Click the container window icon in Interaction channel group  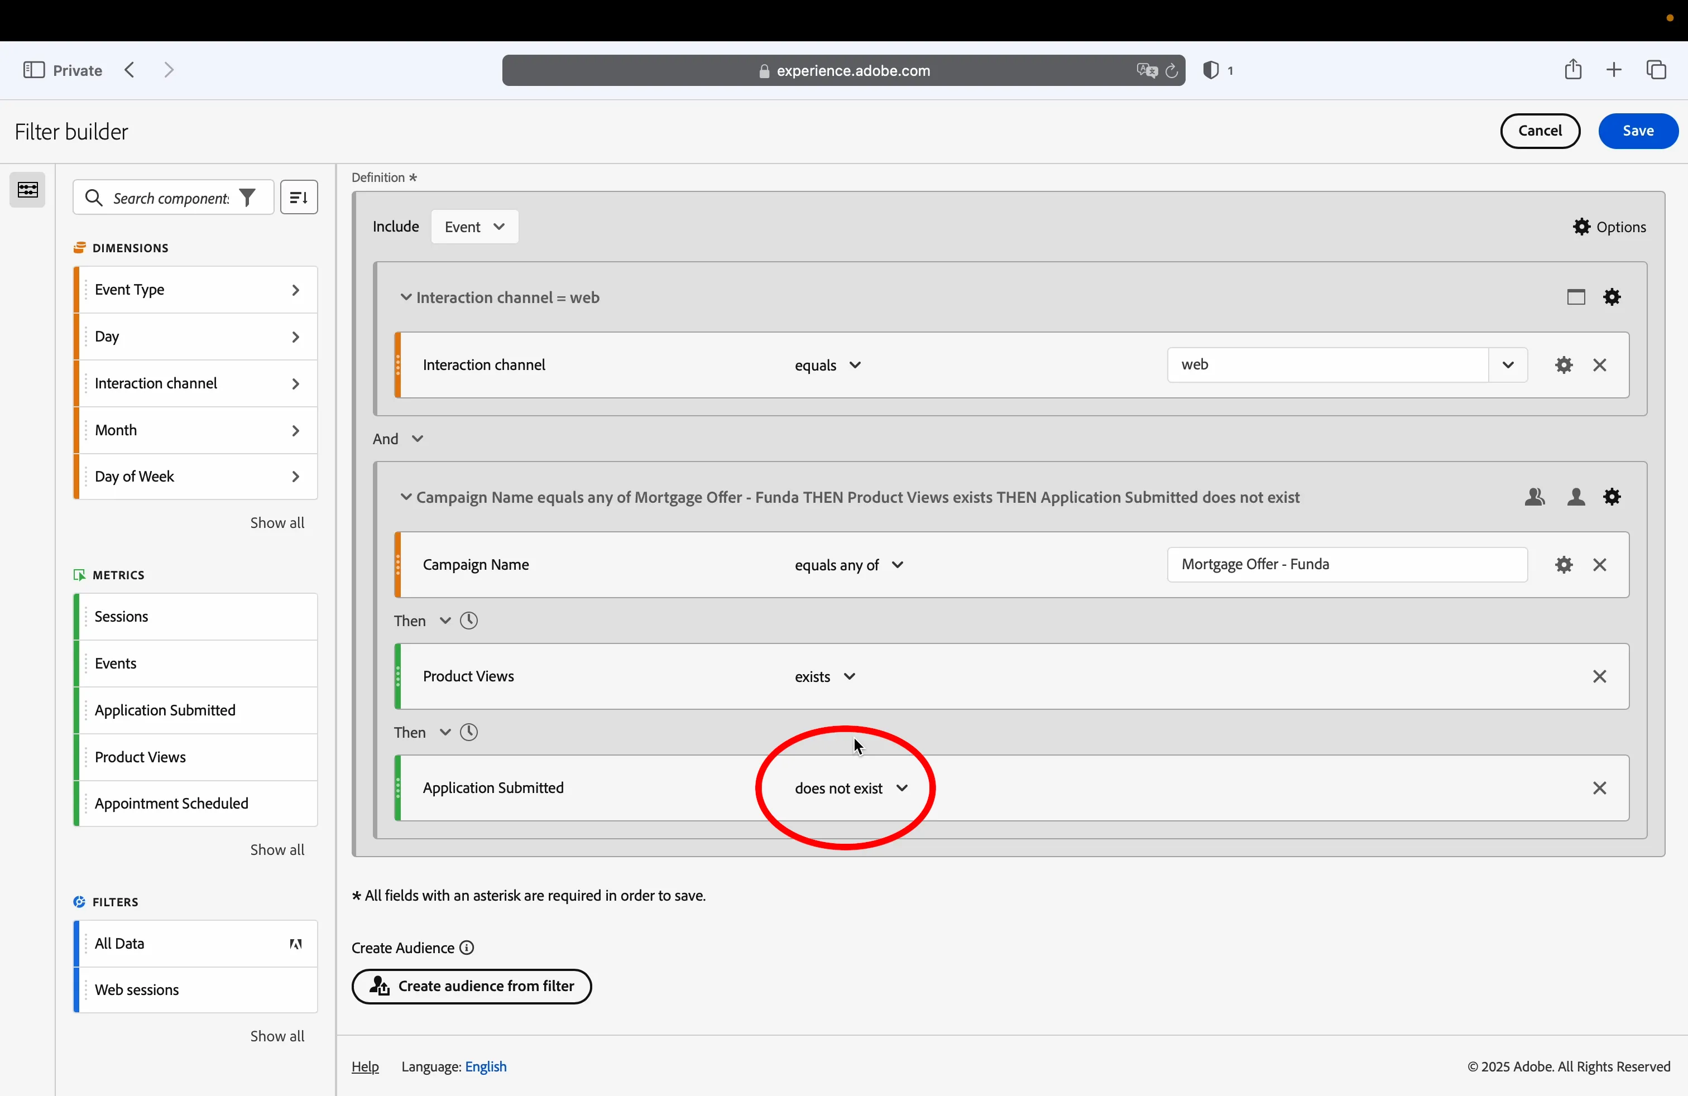coord(1576,297)
